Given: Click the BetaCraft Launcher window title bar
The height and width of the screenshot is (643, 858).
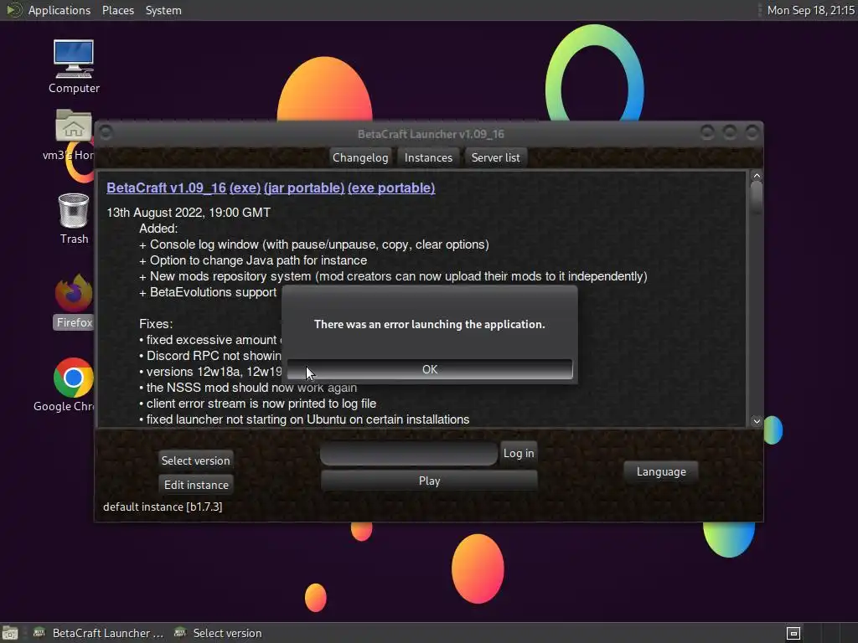Looking at the screenshot, I should click(x=430, y=134).
